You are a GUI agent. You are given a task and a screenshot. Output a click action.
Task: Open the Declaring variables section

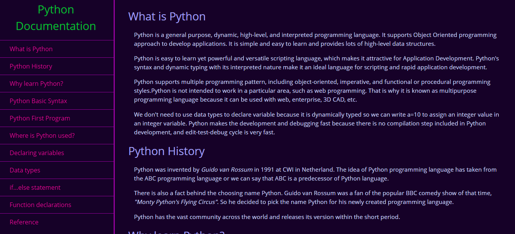pos(37,153)
